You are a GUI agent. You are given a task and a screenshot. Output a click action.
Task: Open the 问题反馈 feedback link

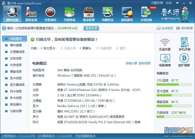pos(157,3)
